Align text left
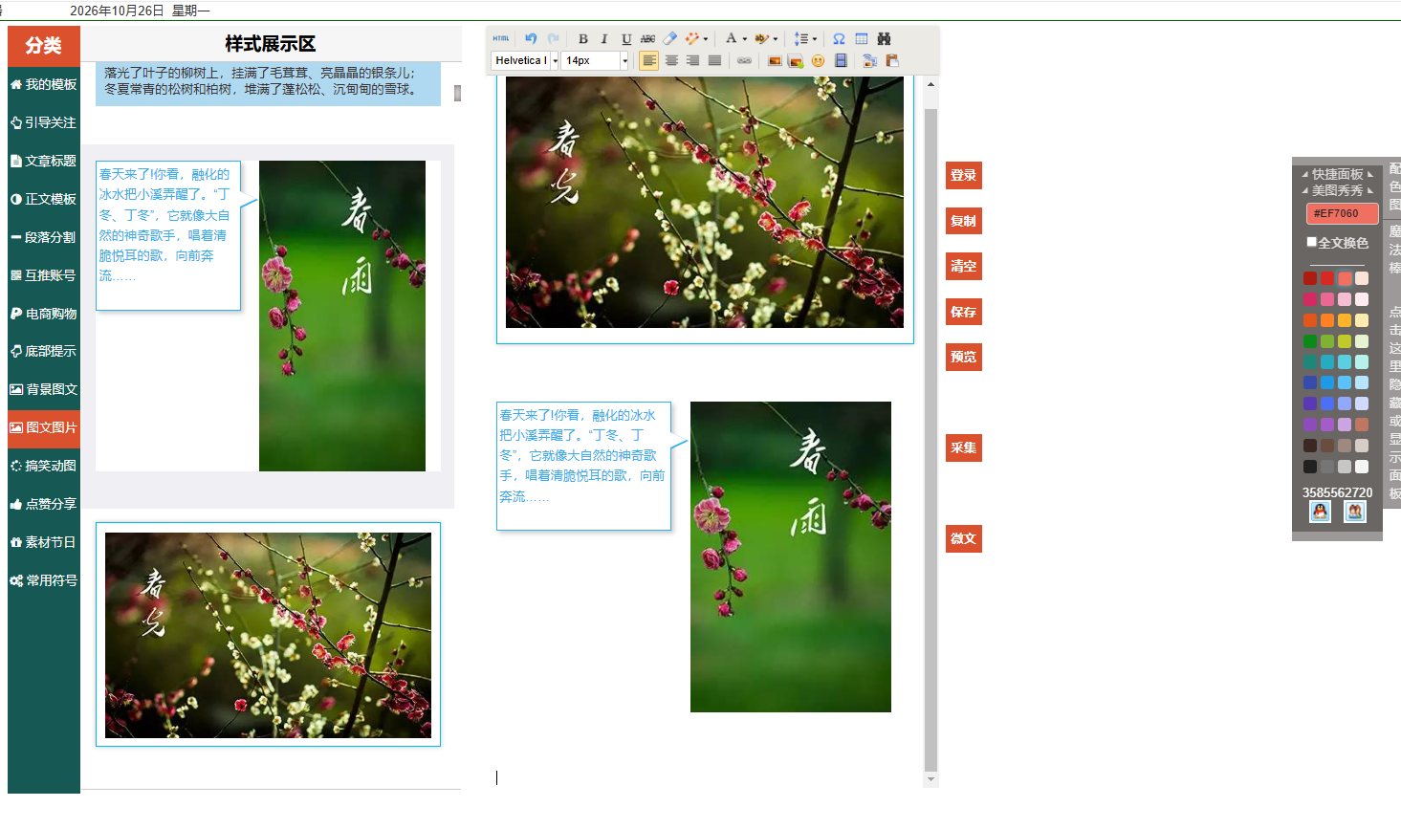 [648, 60]
